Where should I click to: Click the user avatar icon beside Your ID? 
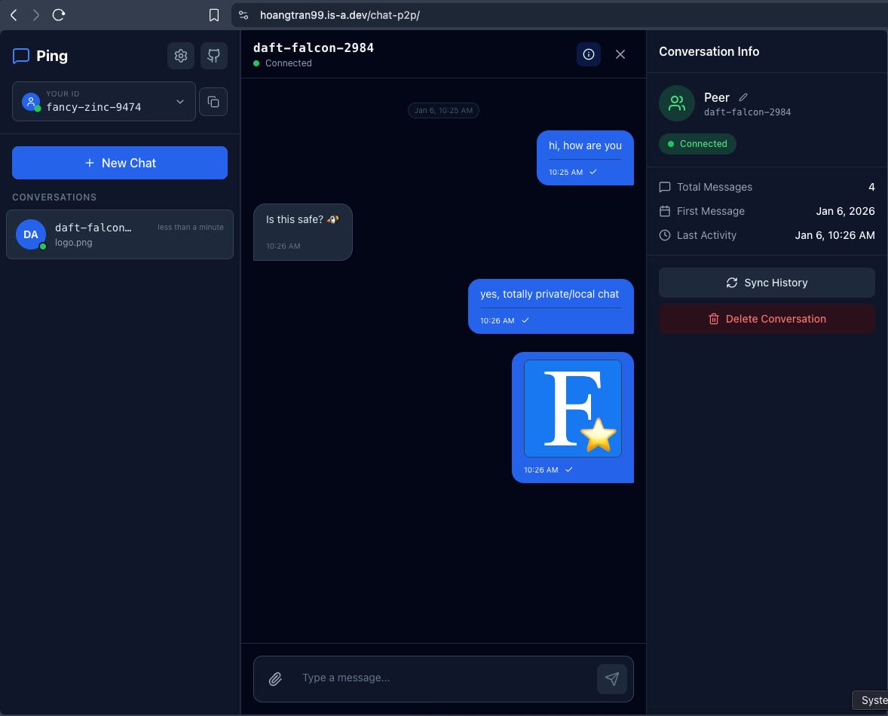point(31,102)
